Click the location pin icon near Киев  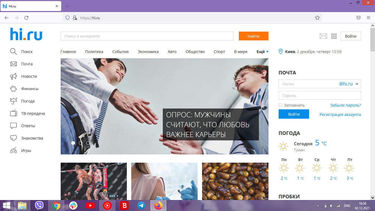pos(281,51)
